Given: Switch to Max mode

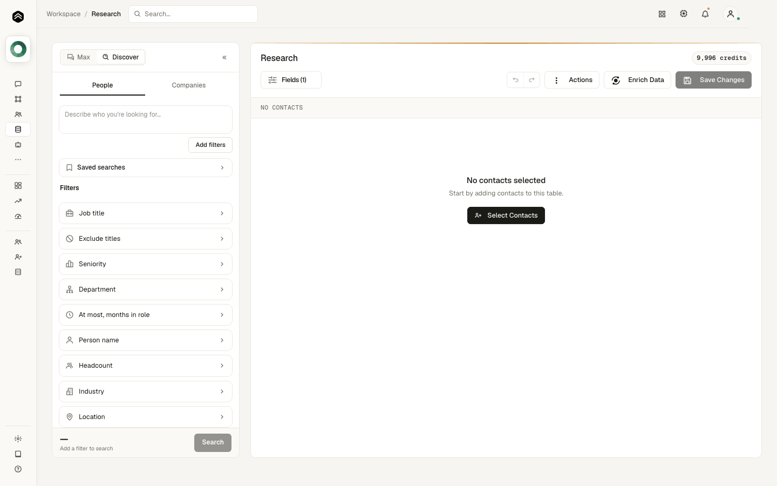Looking at the screenshot, I should click(x=79, y=57).
